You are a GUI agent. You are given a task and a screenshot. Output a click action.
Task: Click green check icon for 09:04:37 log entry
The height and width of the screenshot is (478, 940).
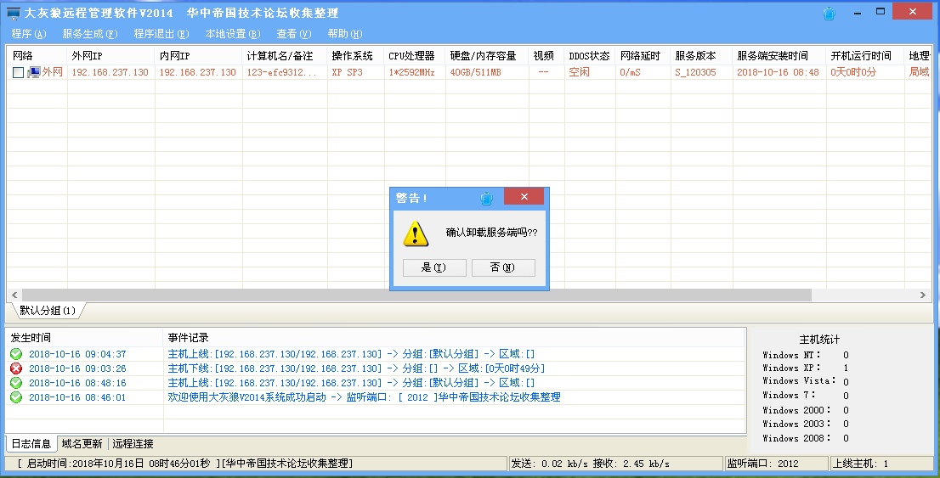coord(16,354)
